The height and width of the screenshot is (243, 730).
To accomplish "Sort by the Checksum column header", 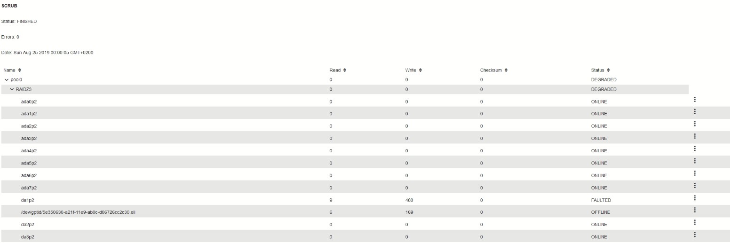I will pos(493,70).
